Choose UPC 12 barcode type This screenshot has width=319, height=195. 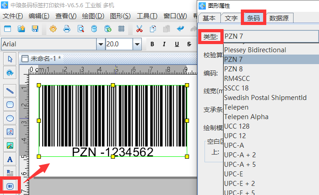pos(271,136)
